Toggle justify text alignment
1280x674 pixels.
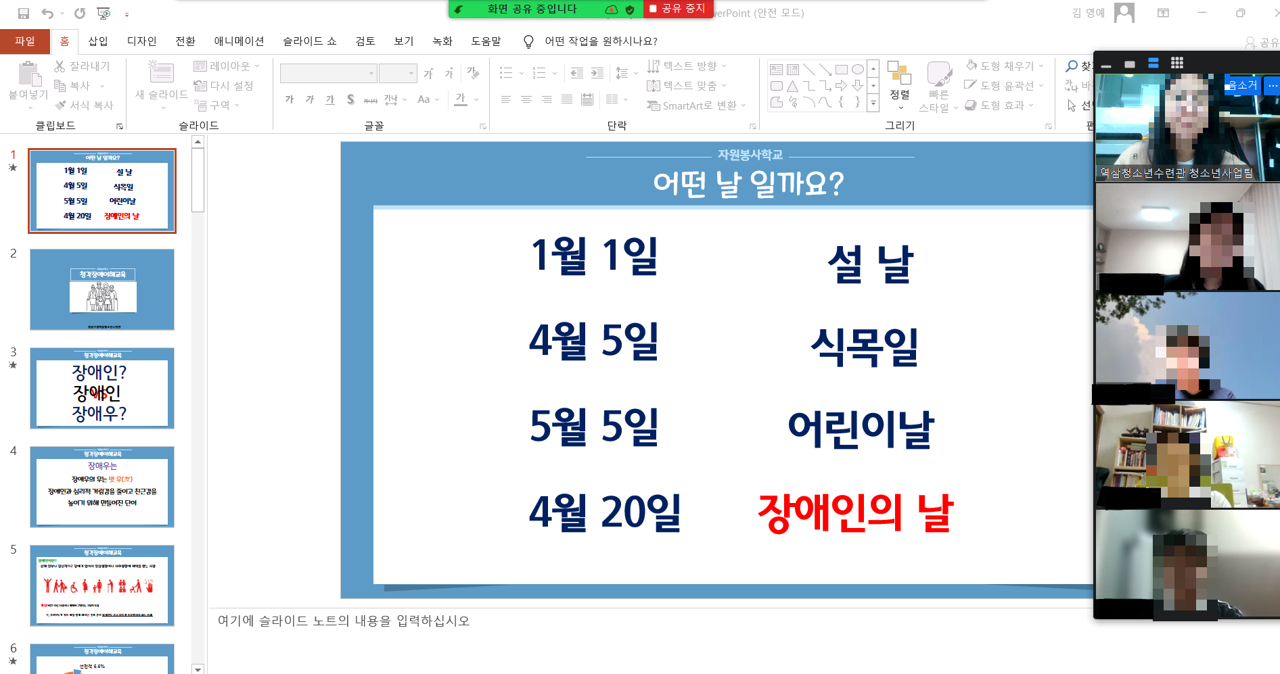pos(567,99)
